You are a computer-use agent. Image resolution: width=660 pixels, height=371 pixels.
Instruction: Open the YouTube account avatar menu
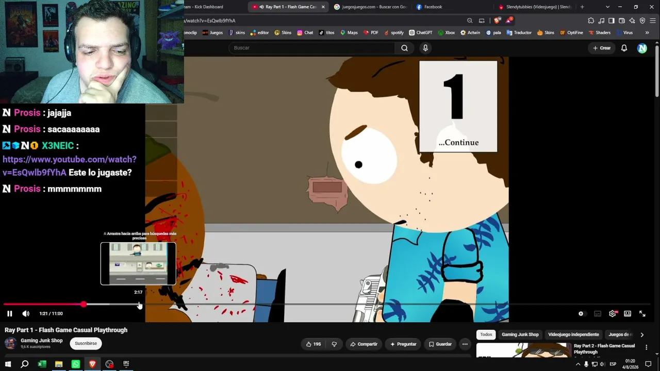coord(642,48)
